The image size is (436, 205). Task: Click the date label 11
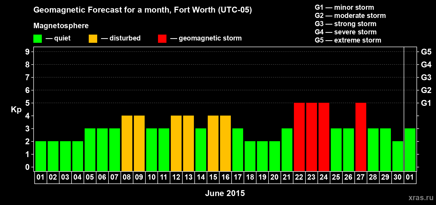(164, 177)
